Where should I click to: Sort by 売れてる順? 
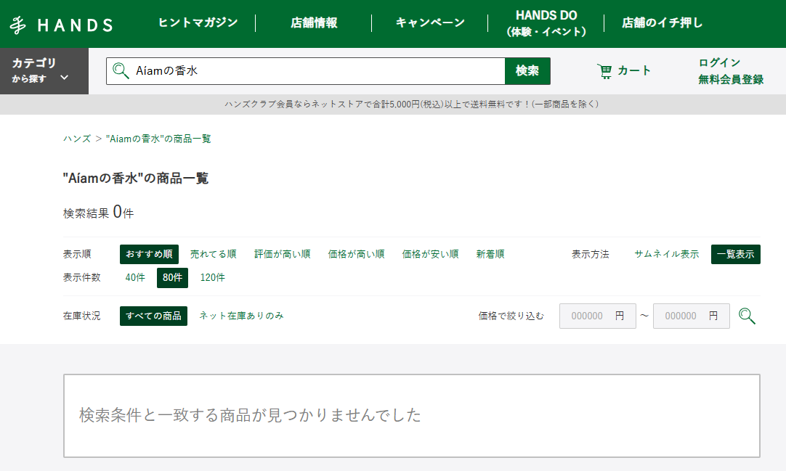(x=213, y=254)
